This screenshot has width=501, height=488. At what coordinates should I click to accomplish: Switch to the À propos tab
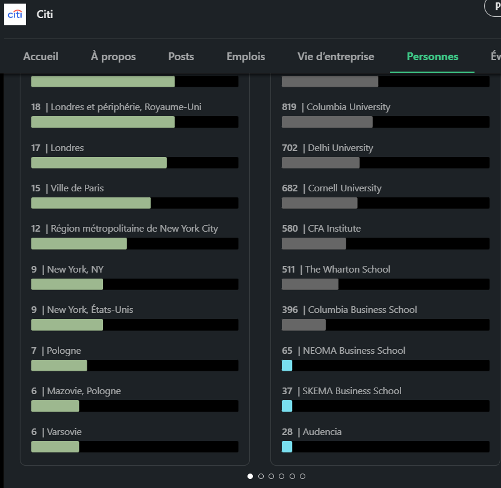[x=113, y=57]
